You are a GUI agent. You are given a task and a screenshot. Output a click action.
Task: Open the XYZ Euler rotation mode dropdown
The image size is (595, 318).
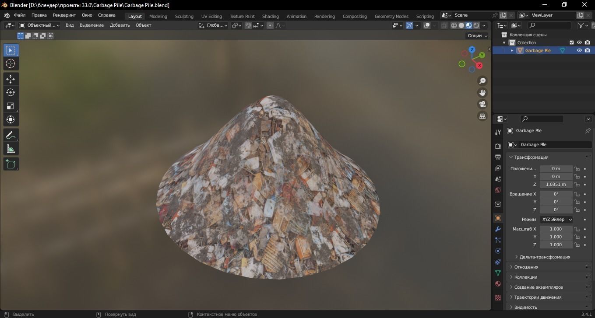556,220
